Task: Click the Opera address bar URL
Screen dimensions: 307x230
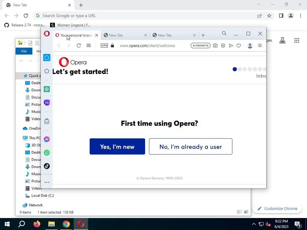Action: point(147,46)
